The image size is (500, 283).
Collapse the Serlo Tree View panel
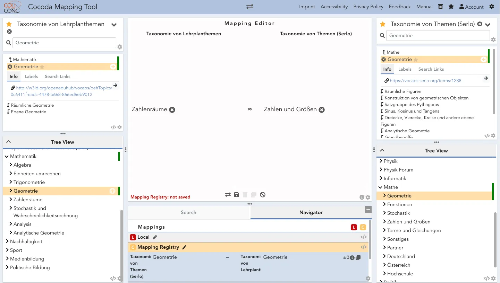(x=382, y=150)
